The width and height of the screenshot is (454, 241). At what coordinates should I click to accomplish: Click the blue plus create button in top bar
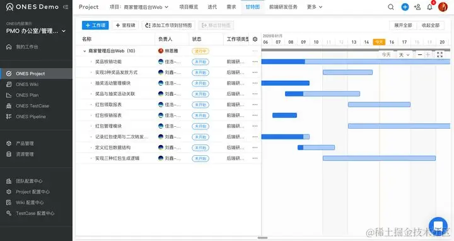click(x=405, y=7)
